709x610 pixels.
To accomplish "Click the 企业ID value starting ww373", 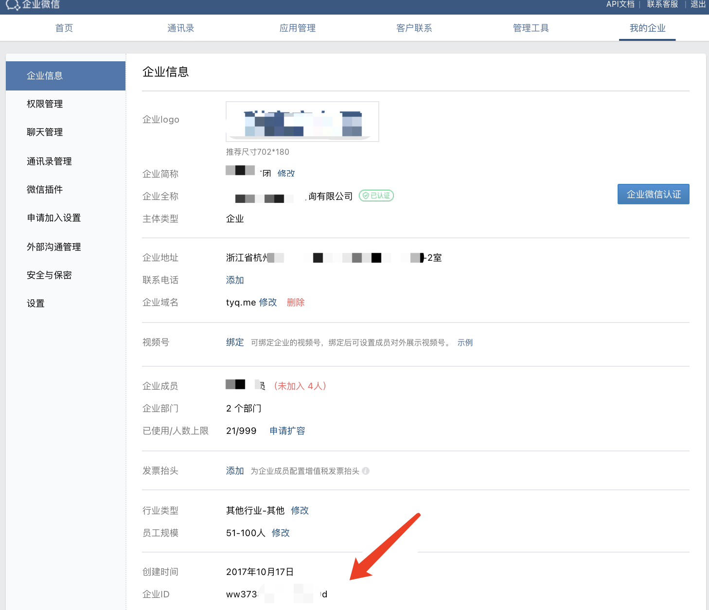I will click(x=277, y=594).
